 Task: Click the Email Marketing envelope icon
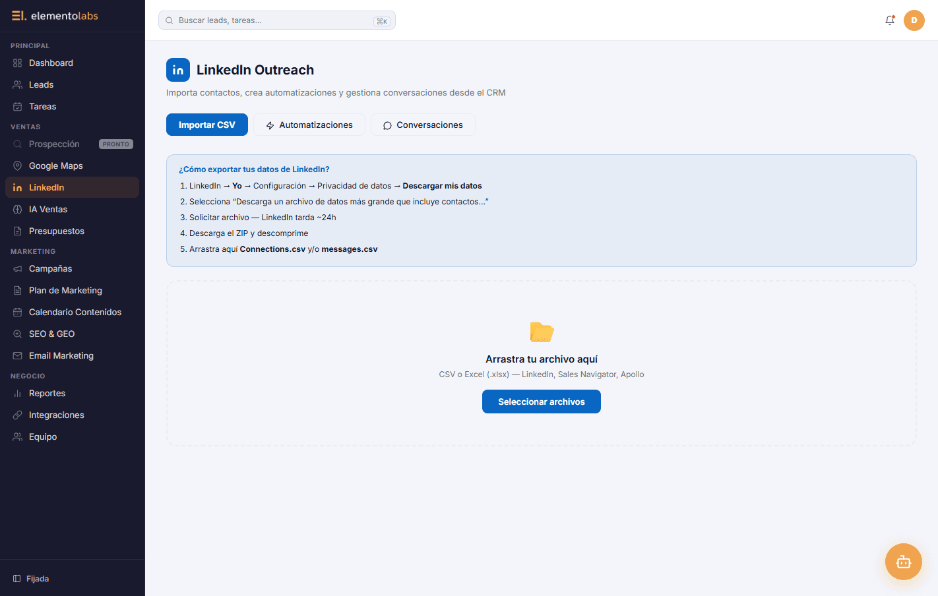coord(18,356)
